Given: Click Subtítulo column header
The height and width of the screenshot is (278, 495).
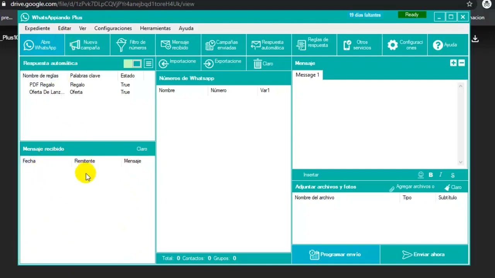Looking at the screenshot, I should [447, 198].
